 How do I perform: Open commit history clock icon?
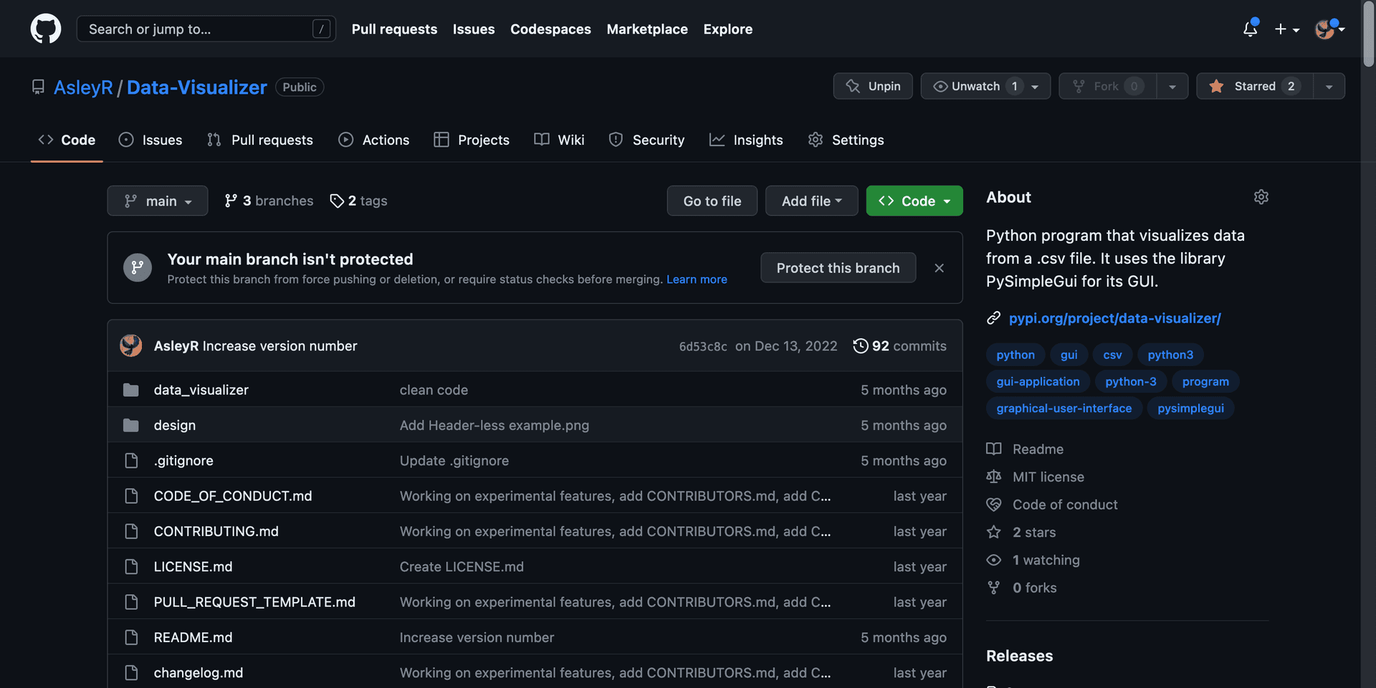860,346
